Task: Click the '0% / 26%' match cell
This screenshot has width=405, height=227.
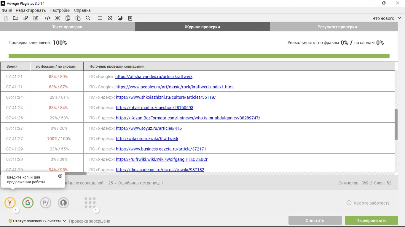Action: click(x=59, y=128)
